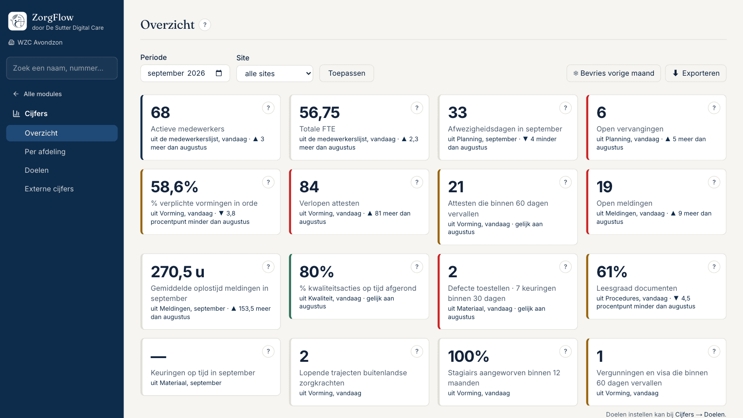Show help for Leesgraad documenten card
Viewport: 743px width, 418px height.
click(714, 267)
